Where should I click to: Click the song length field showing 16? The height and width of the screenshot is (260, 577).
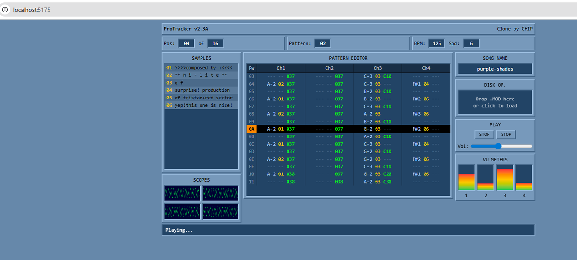pyautogui.click(x=215, y=43)
